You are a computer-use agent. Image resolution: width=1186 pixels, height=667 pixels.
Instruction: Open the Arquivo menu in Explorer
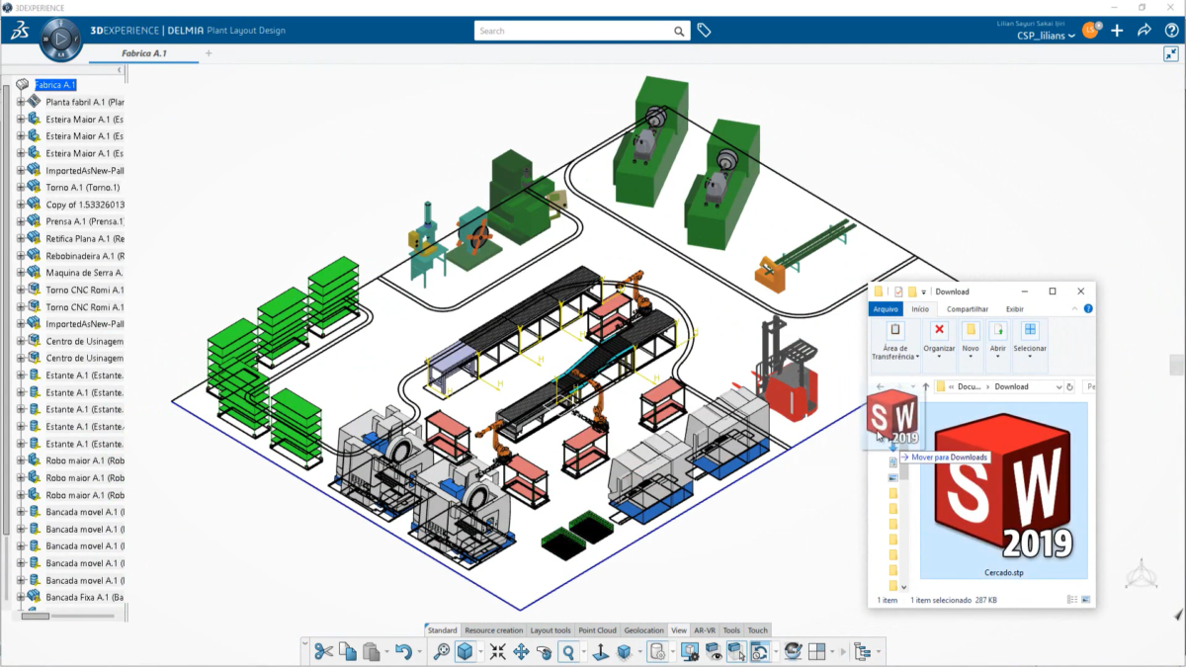pyautogui.click(x=886, y=309)
